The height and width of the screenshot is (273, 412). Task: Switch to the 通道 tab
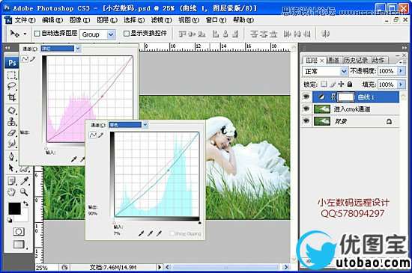click(333, 61)
